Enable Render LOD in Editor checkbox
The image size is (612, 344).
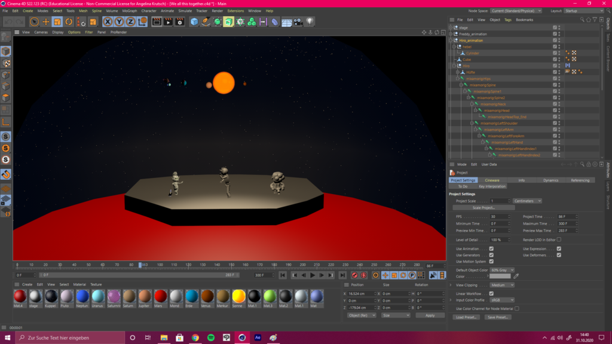[559, 239]
